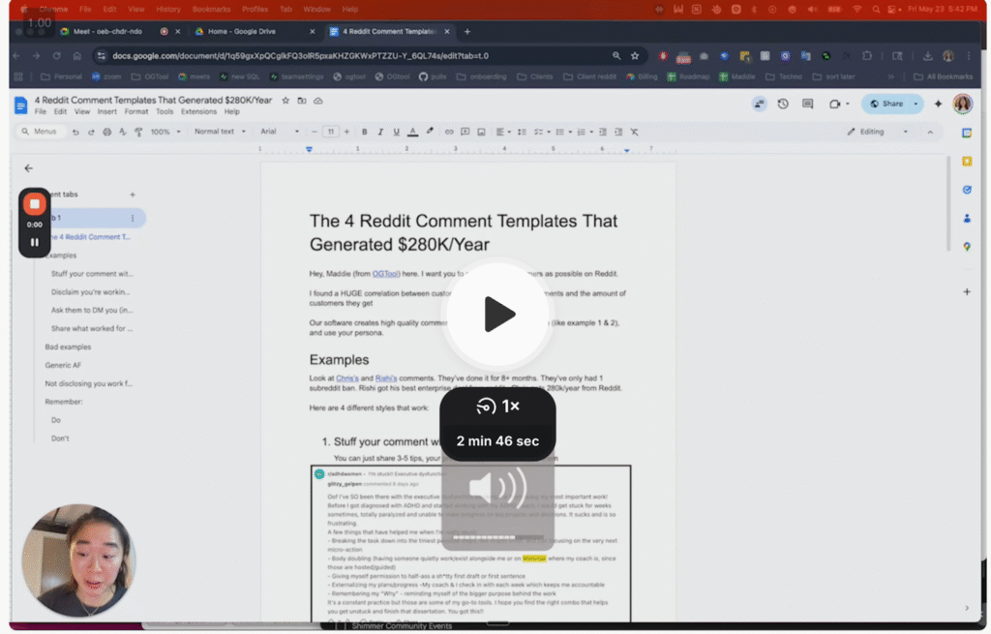Add a new document tab with plus
Screen dimensions: 991x634
[133, 195]
